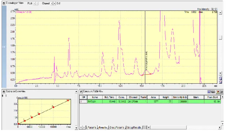Click calibration point at origin
This screenshot has width=226, height=131.
point(18,124)
